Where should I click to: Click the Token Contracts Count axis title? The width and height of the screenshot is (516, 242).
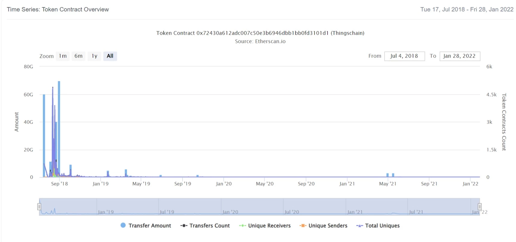(x=504, y=122)
